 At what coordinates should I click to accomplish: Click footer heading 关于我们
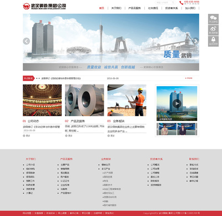(x=31, y=159)
